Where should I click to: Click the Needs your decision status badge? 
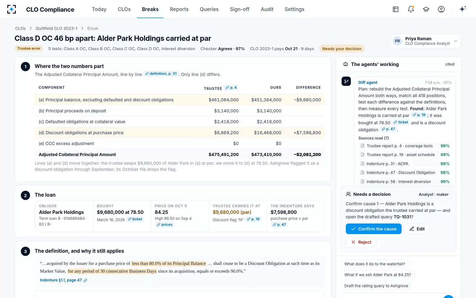tap(342, 49)
